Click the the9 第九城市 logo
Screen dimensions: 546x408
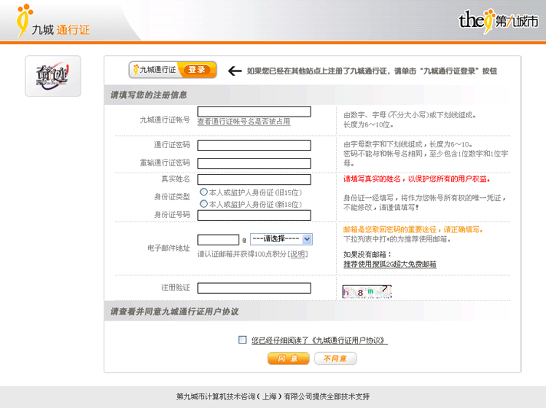(x=498, y=21)
